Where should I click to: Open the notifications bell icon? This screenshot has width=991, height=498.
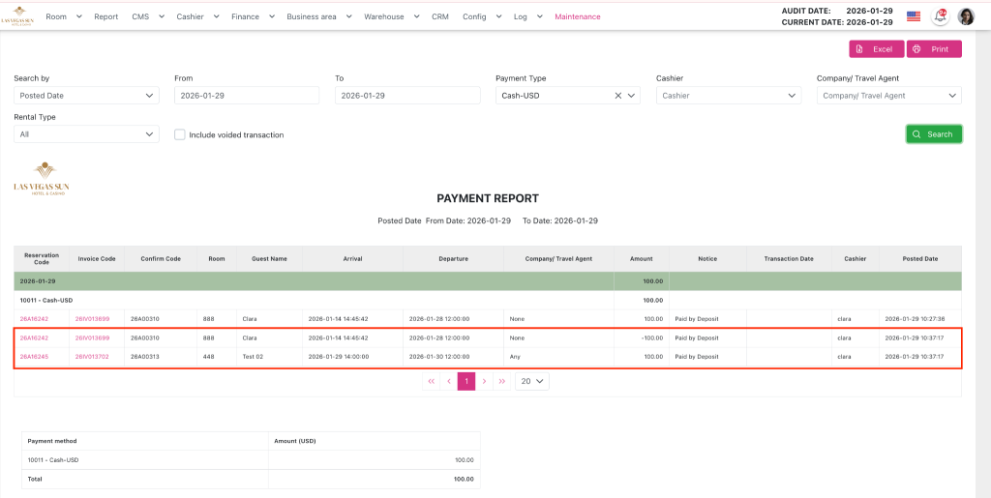pyautogui.click(x=941, y=16)
